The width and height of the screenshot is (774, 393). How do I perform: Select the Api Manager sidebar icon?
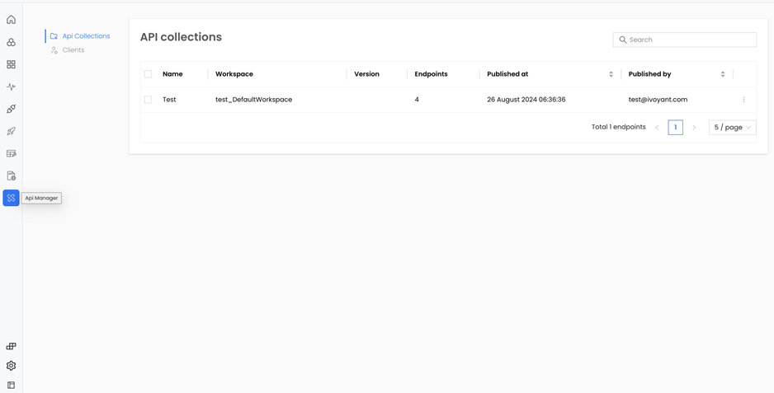[x=11, y=198]
